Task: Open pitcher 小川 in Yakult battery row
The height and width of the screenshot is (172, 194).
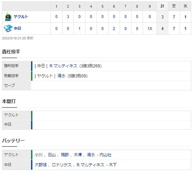Action: click(39, 155)
